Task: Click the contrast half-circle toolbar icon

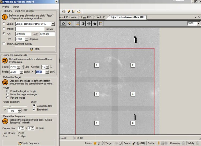Action: click(x=83, y=24)
